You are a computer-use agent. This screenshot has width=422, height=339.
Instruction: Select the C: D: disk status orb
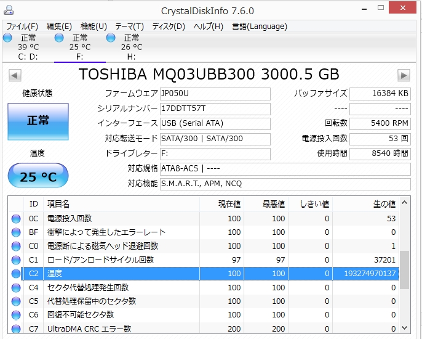coord(7,38)
